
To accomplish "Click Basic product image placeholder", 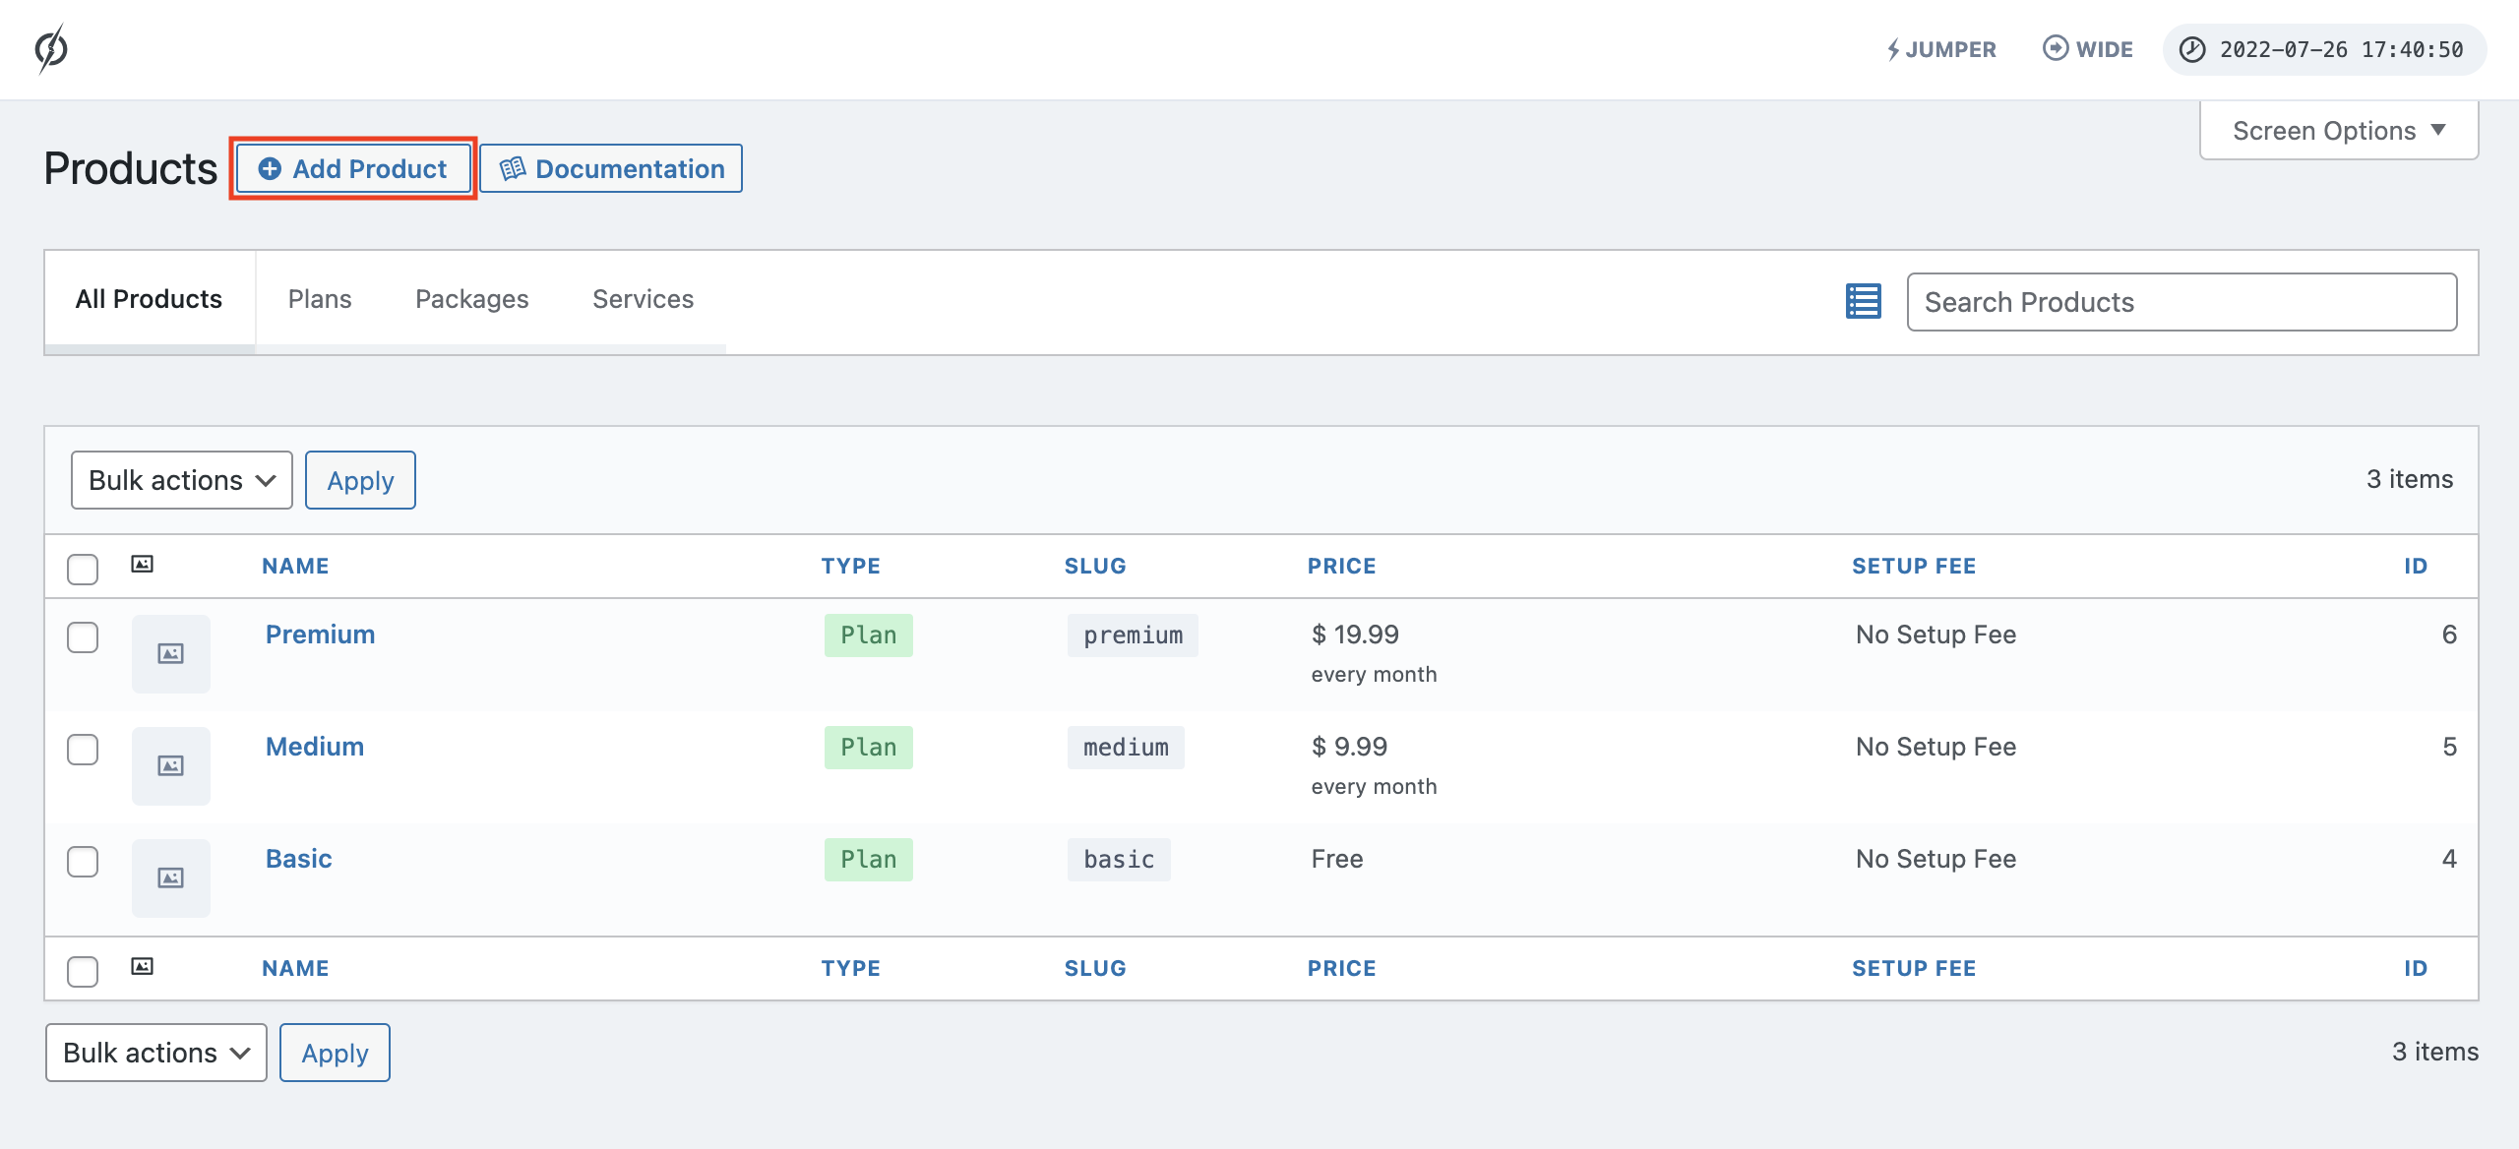I will [171, 878].
